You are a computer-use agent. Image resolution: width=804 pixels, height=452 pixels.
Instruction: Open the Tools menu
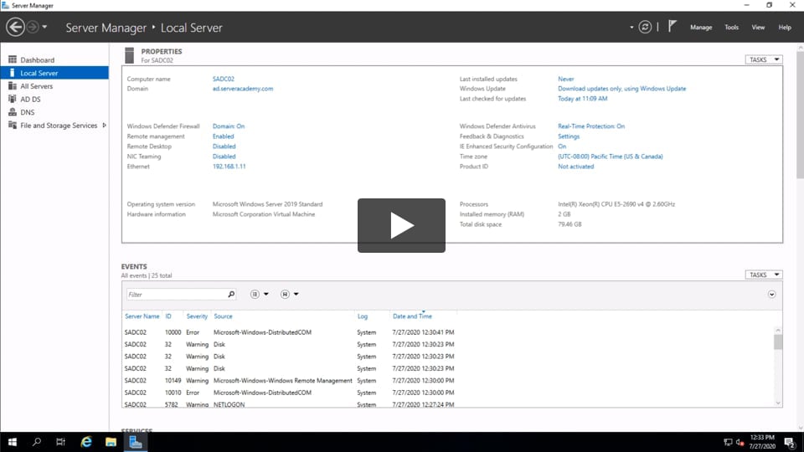click(731, 28)
